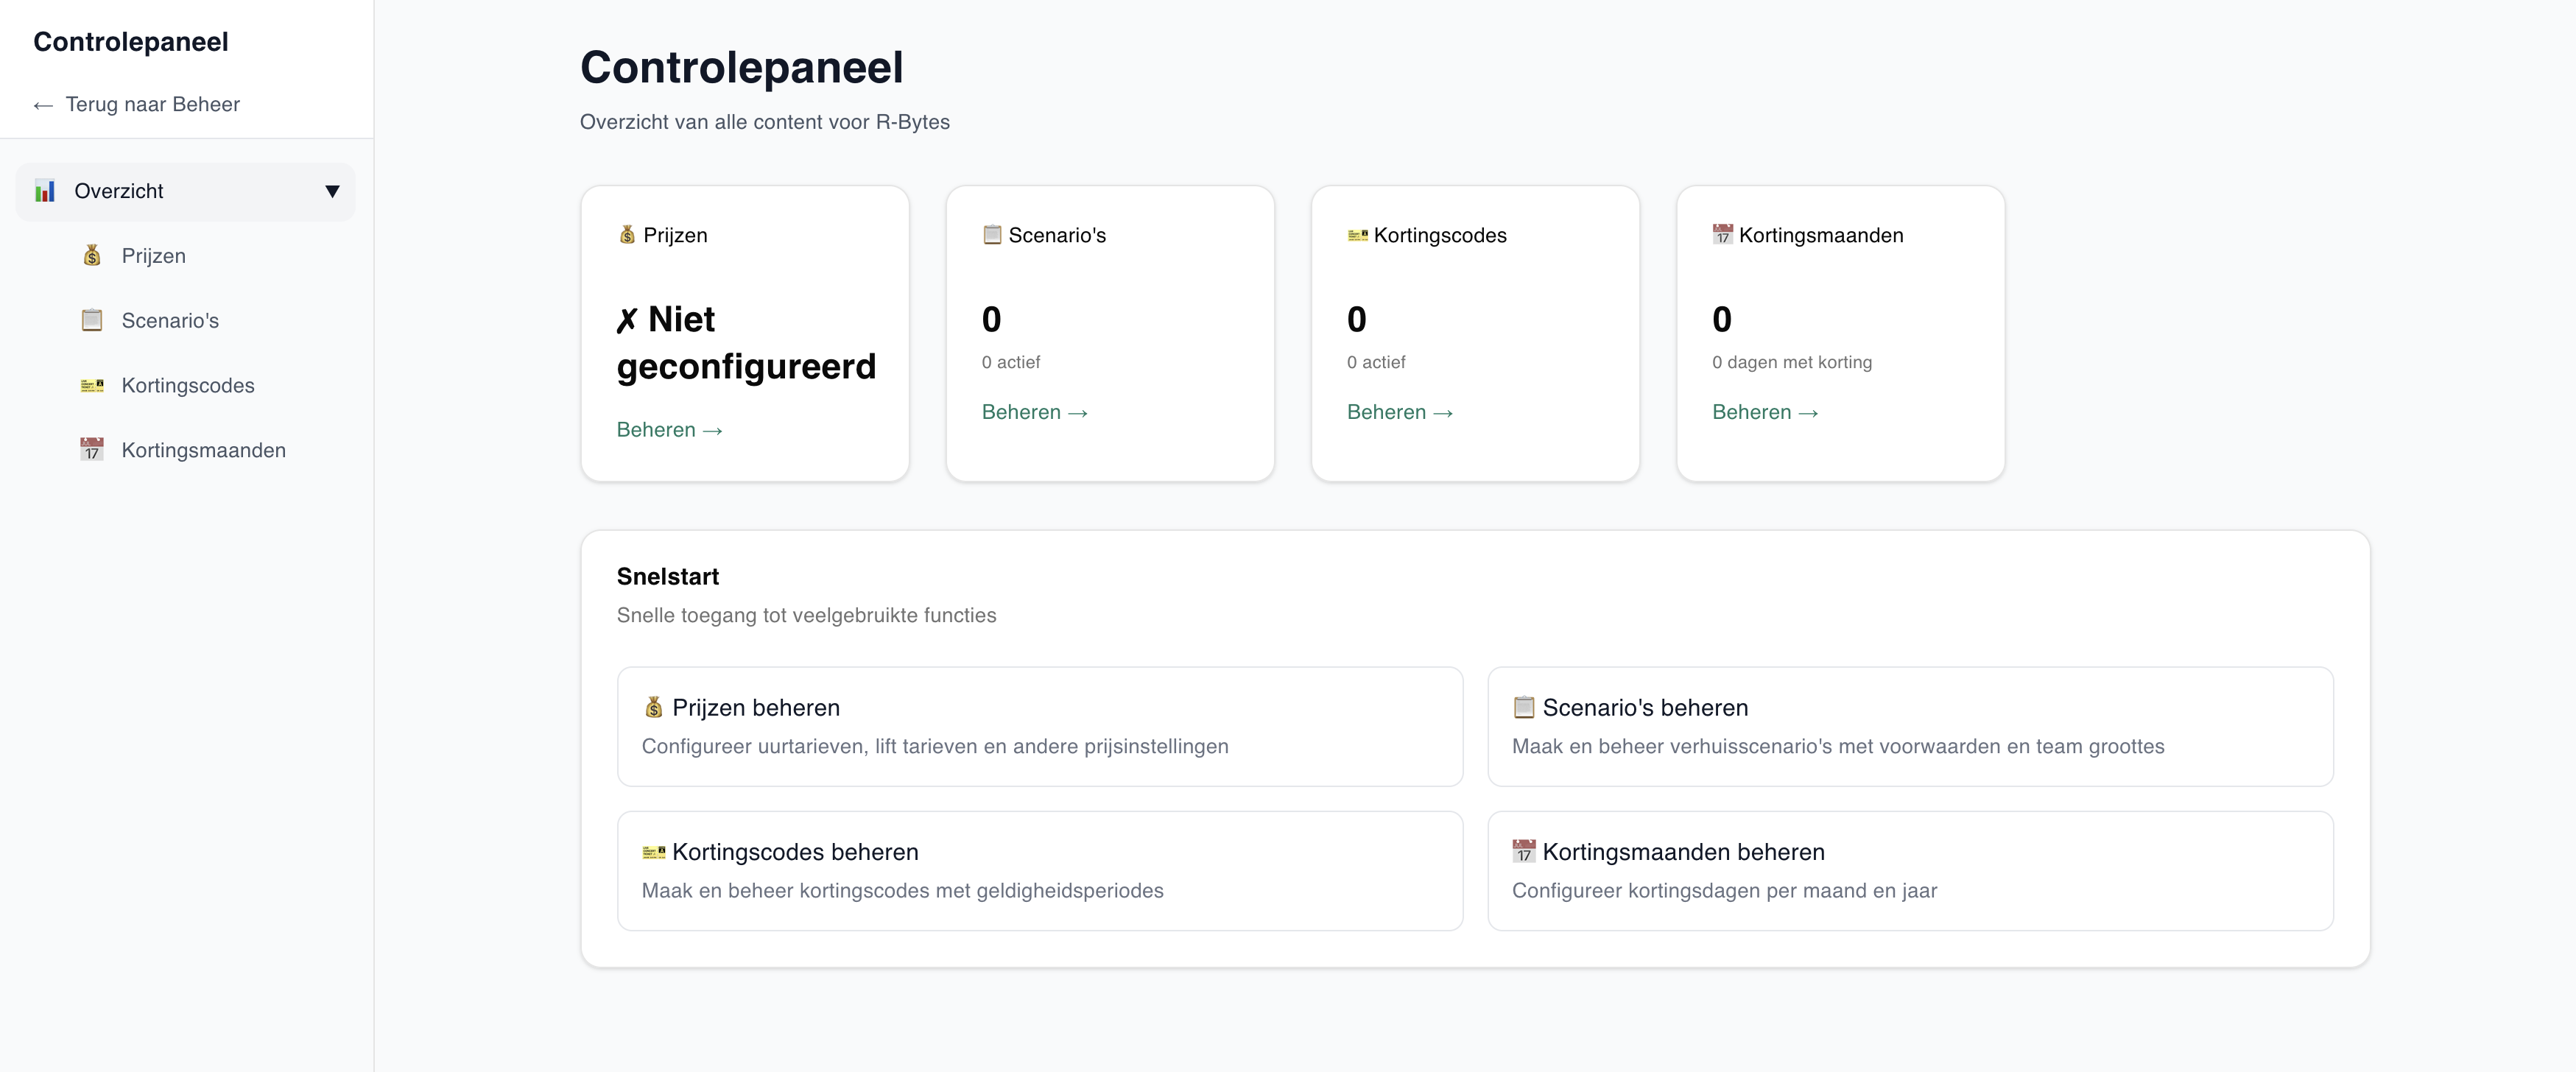
Task: Click the money bag icon on the Prijzen card
Action: coord(627,234)
